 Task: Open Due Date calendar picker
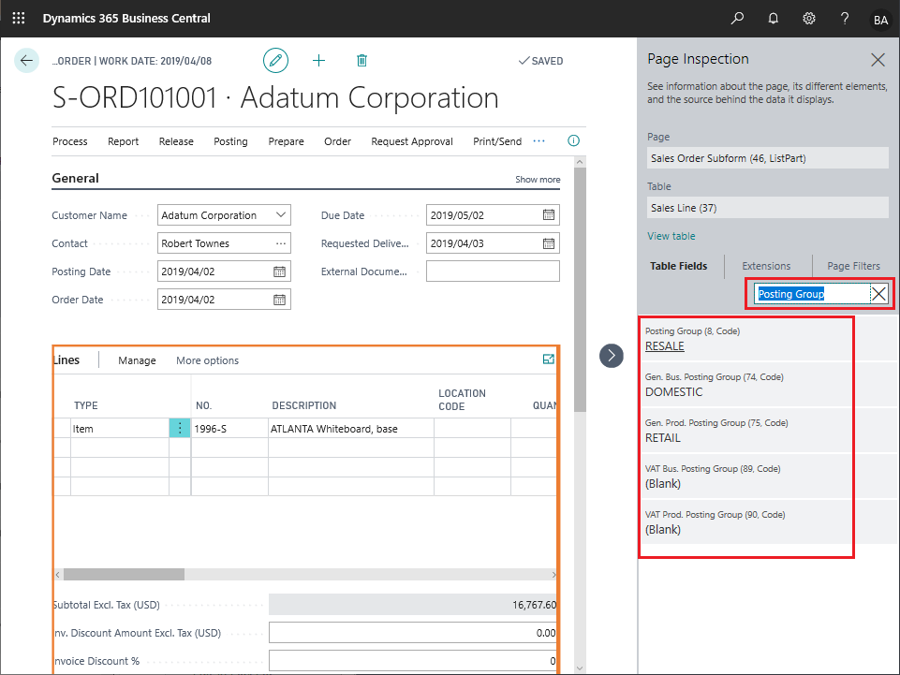(x=549, y=214)
